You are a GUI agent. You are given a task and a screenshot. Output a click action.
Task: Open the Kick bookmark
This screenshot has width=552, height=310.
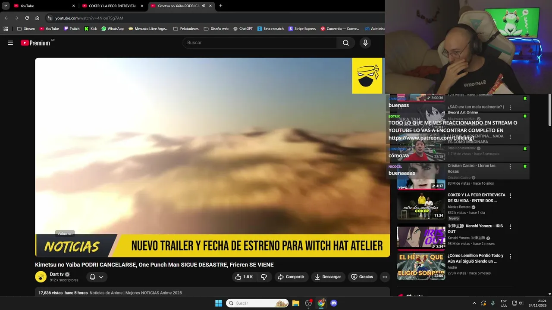(91, 29)
